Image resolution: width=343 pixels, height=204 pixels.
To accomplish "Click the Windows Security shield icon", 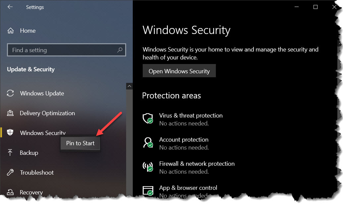I will (x=10, y=132).
